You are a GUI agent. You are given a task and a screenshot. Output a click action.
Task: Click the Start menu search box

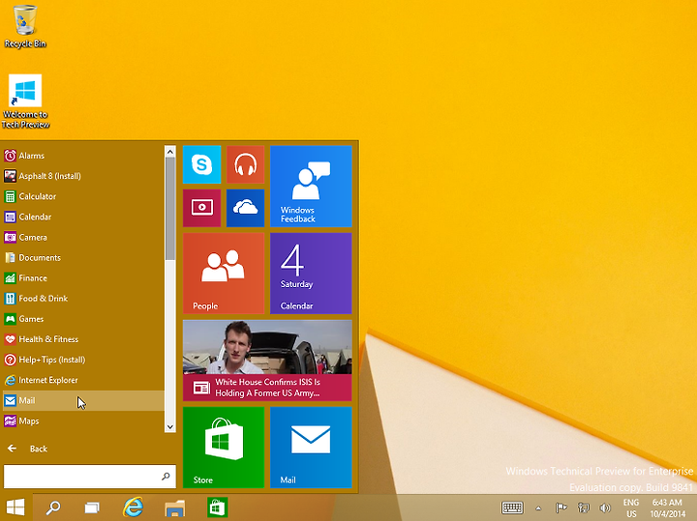pyautogui.click(x=90, y=477)
